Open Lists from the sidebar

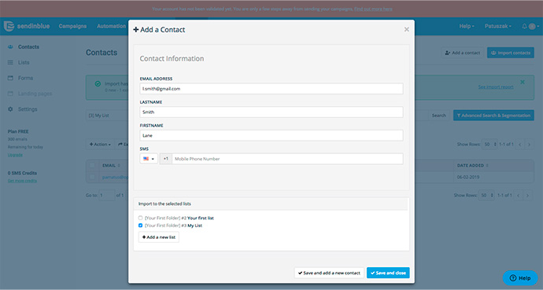24,63
